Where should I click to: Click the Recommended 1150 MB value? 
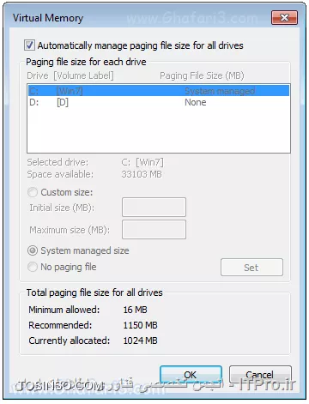[x=140, y=325]
